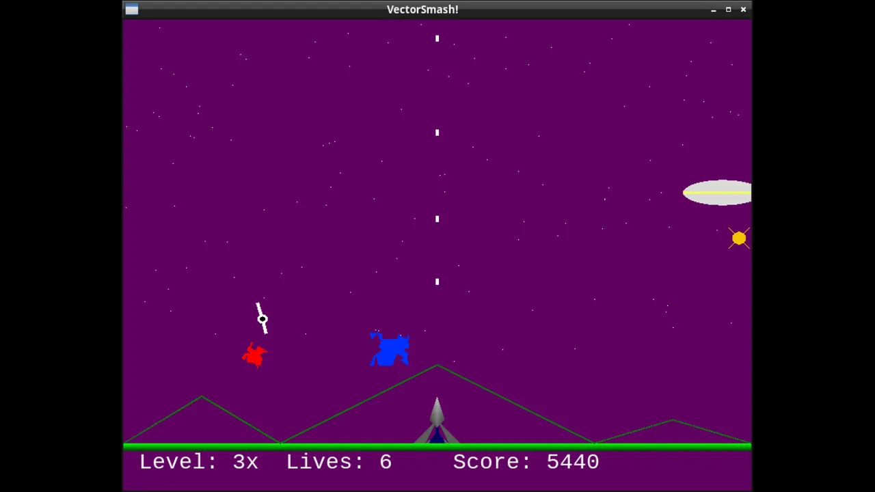Click the VectorSmash! window title
Screen dimensions: 875x492
[422, 9]
